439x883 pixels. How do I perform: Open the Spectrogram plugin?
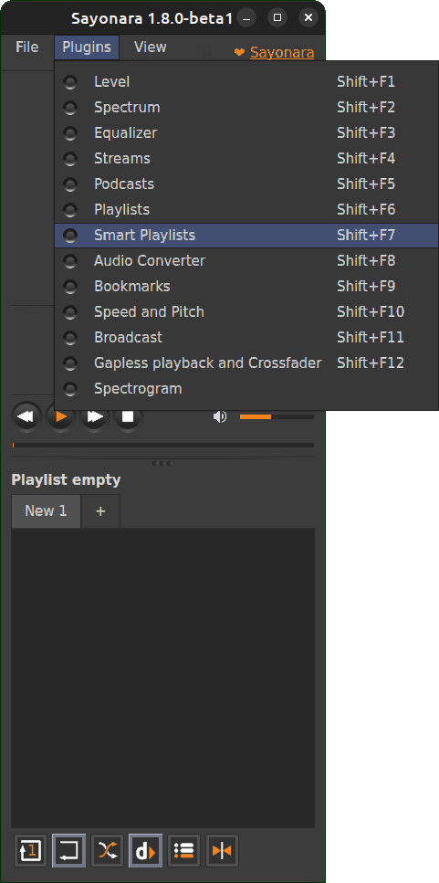point(246,389)
